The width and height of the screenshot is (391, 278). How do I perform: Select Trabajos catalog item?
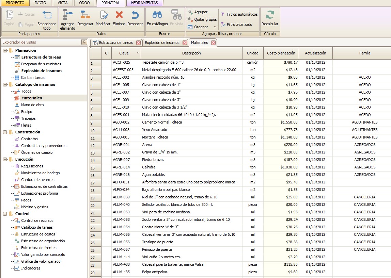pos(28,118)
